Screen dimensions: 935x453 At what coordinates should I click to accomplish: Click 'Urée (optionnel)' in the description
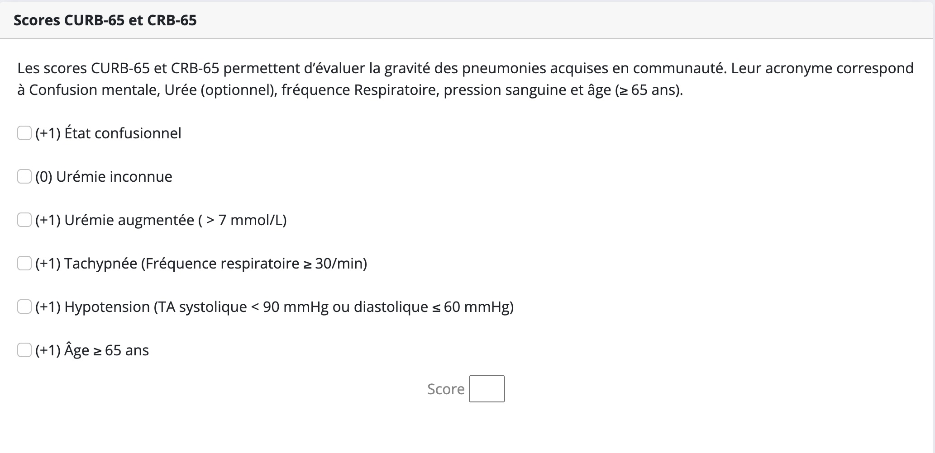219,90
